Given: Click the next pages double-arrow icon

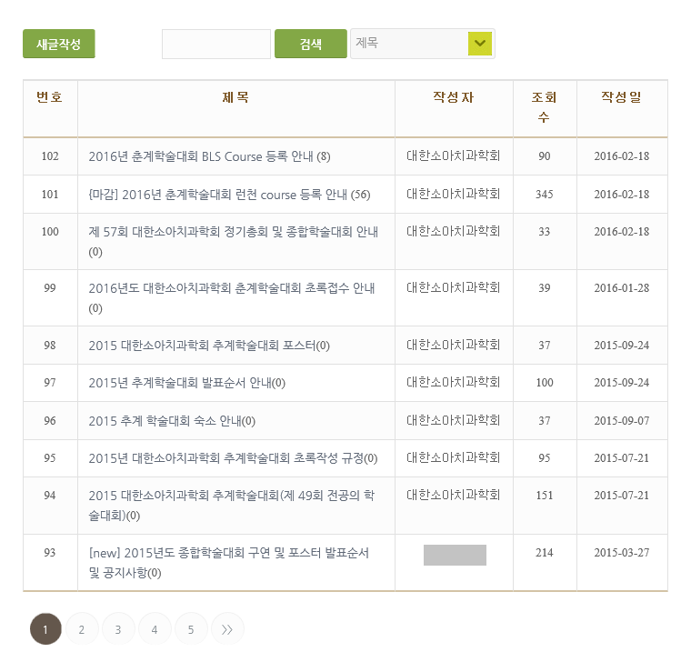Looking at the screenshot, I should 227,629.
